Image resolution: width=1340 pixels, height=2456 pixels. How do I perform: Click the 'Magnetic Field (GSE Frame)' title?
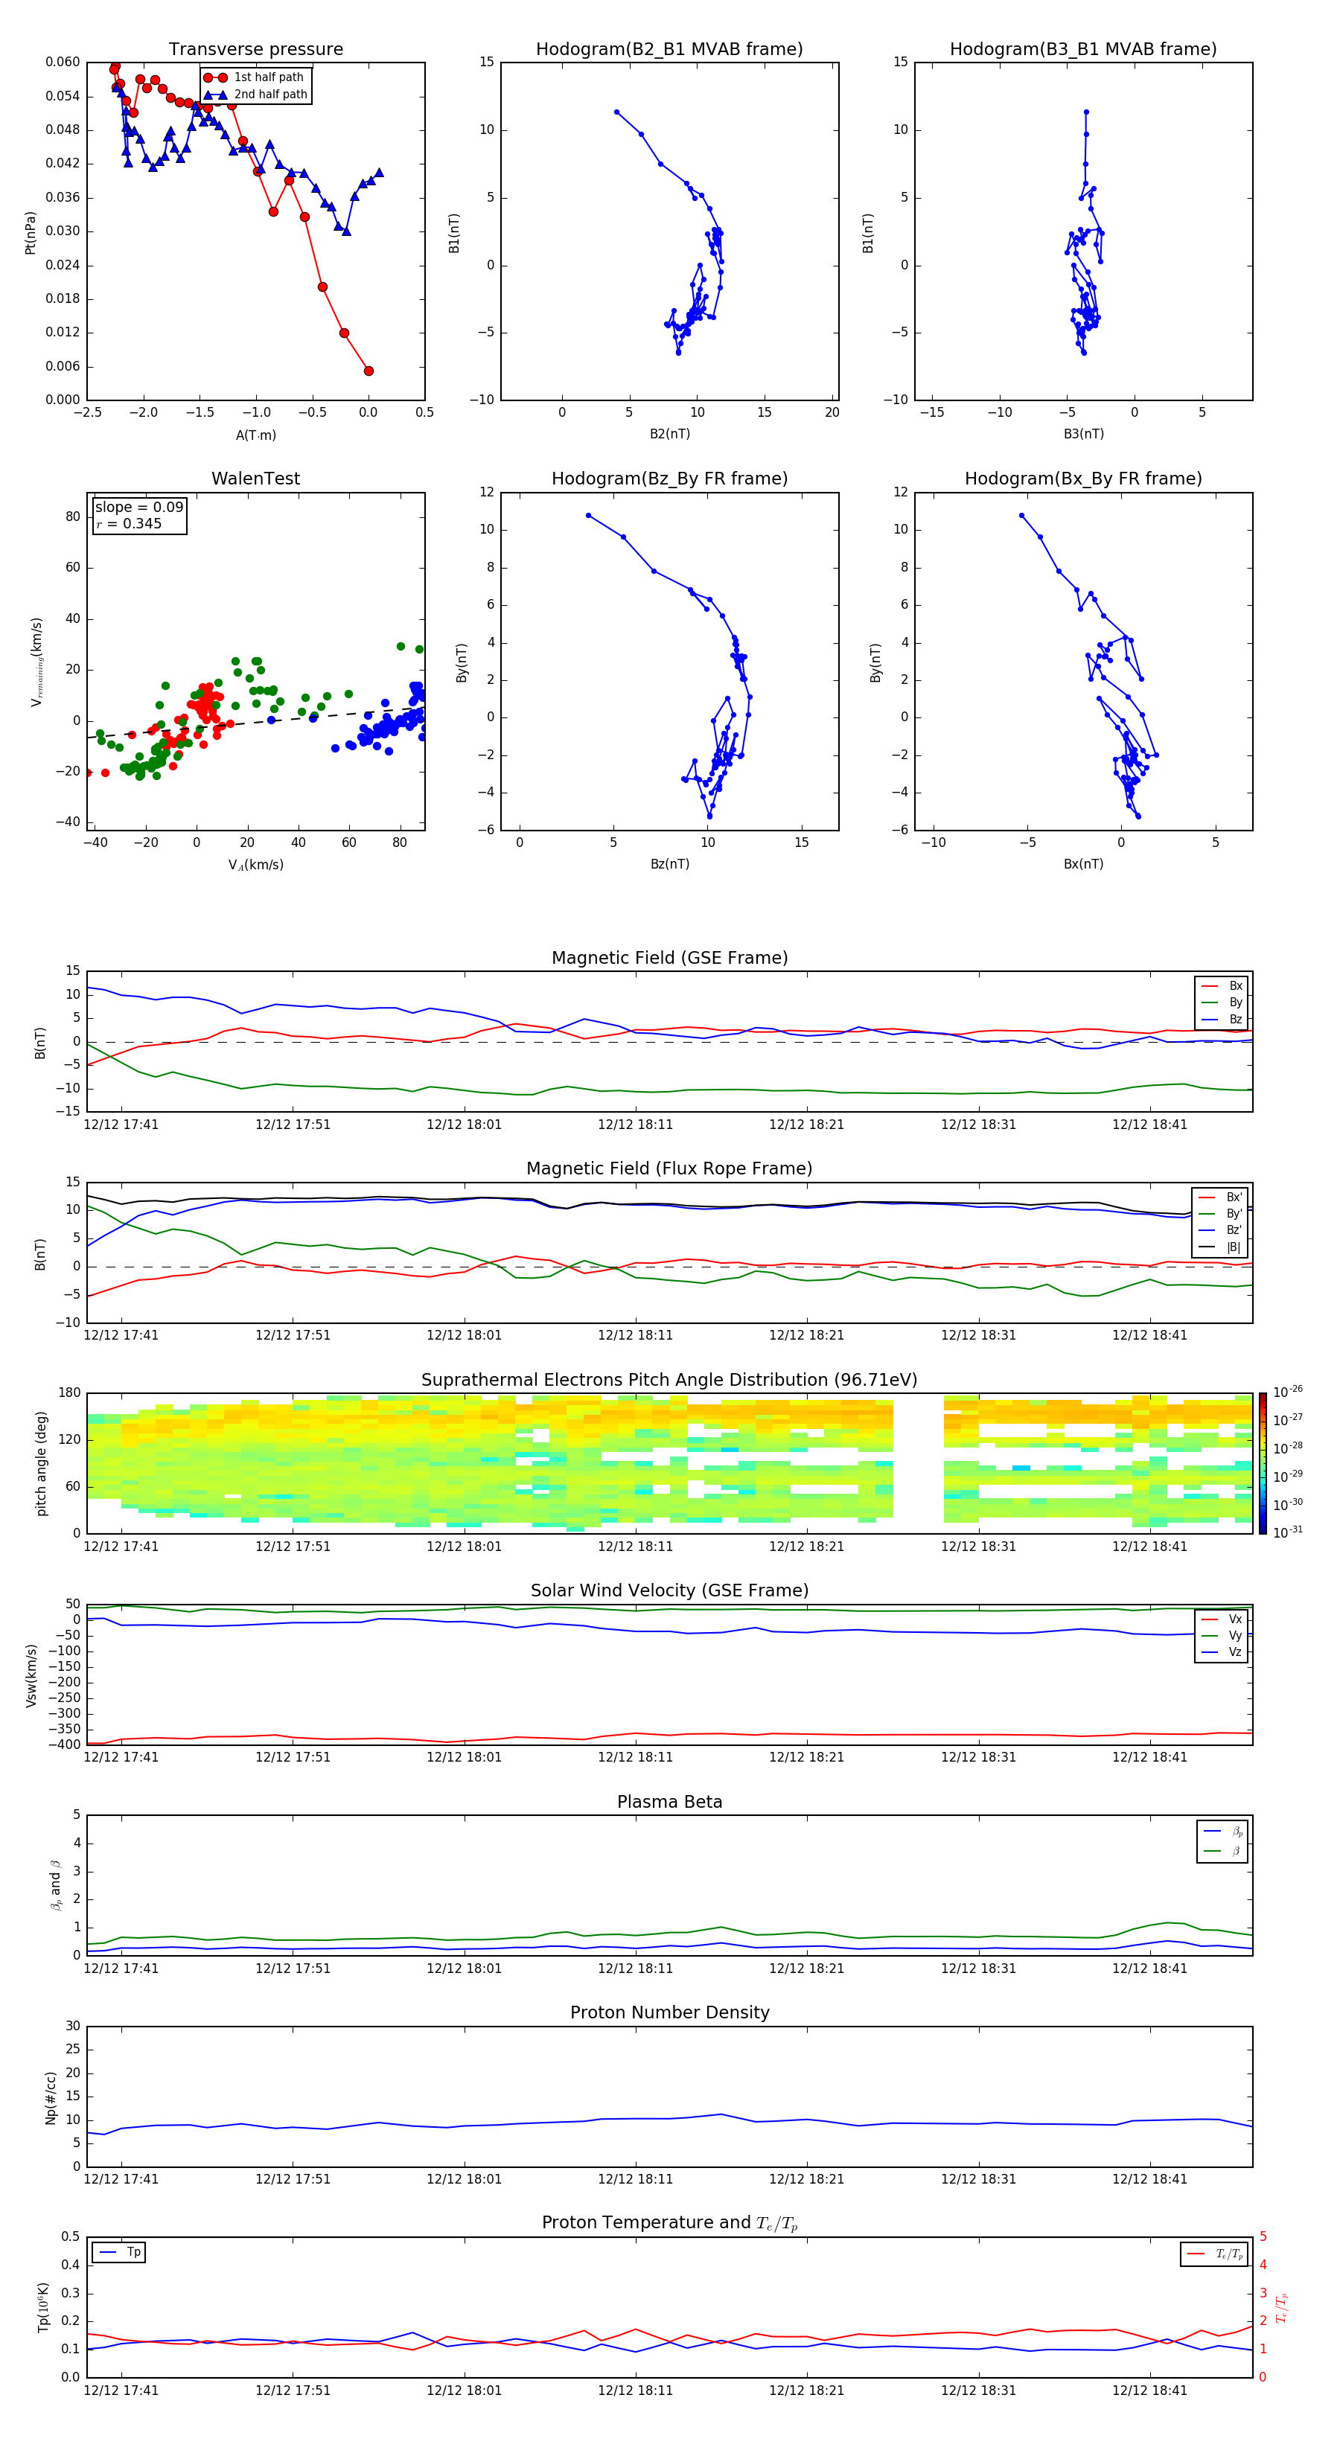(x=669, y=957)
